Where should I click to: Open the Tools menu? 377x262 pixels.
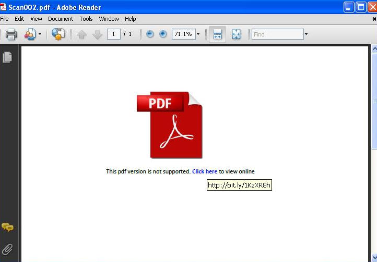[86, 19]
